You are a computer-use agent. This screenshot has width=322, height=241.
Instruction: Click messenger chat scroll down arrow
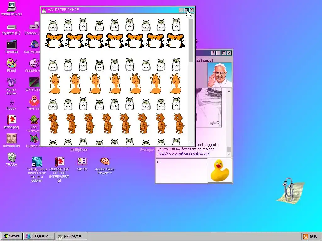229,154
